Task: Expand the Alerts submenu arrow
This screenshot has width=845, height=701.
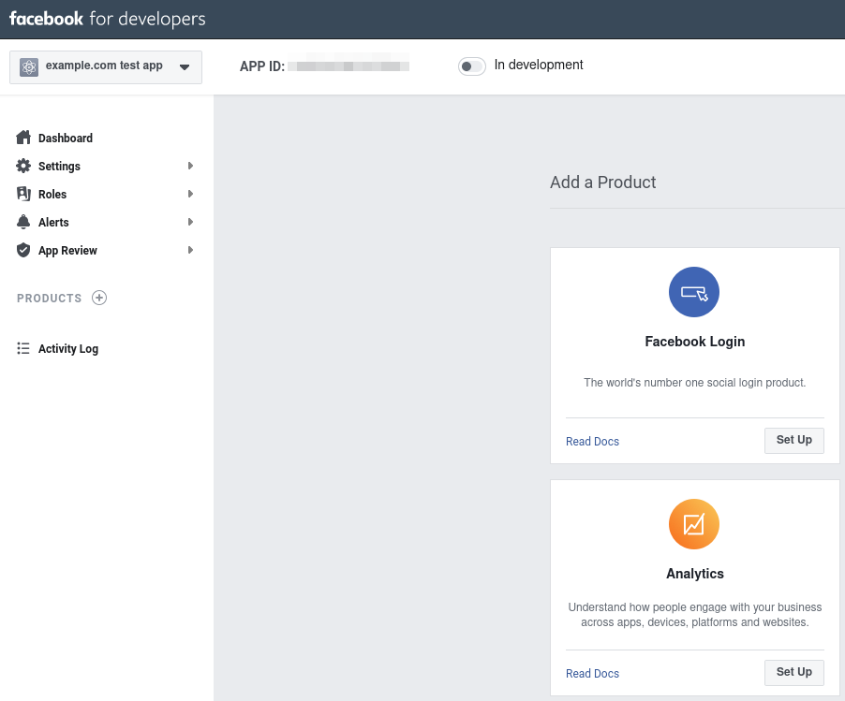Action: coord(190,222)
